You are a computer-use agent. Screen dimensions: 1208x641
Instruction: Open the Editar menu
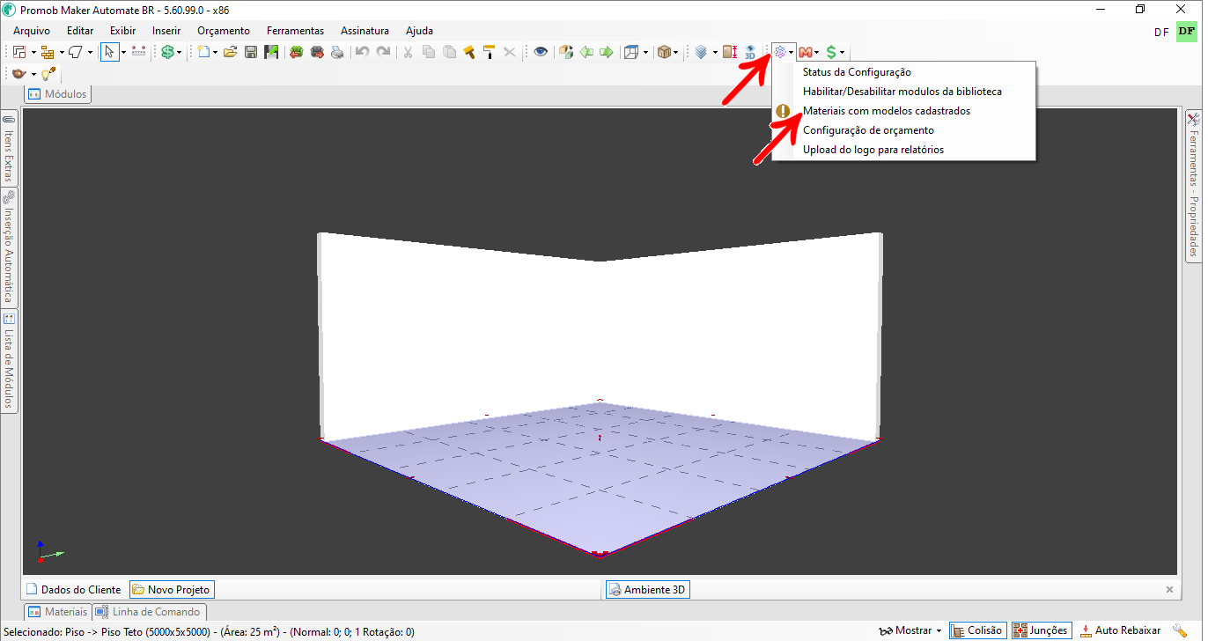pos(80,31)
